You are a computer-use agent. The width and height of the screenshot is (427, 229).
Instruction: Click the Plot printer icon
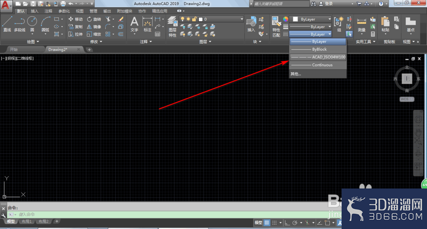coord(63,3)
